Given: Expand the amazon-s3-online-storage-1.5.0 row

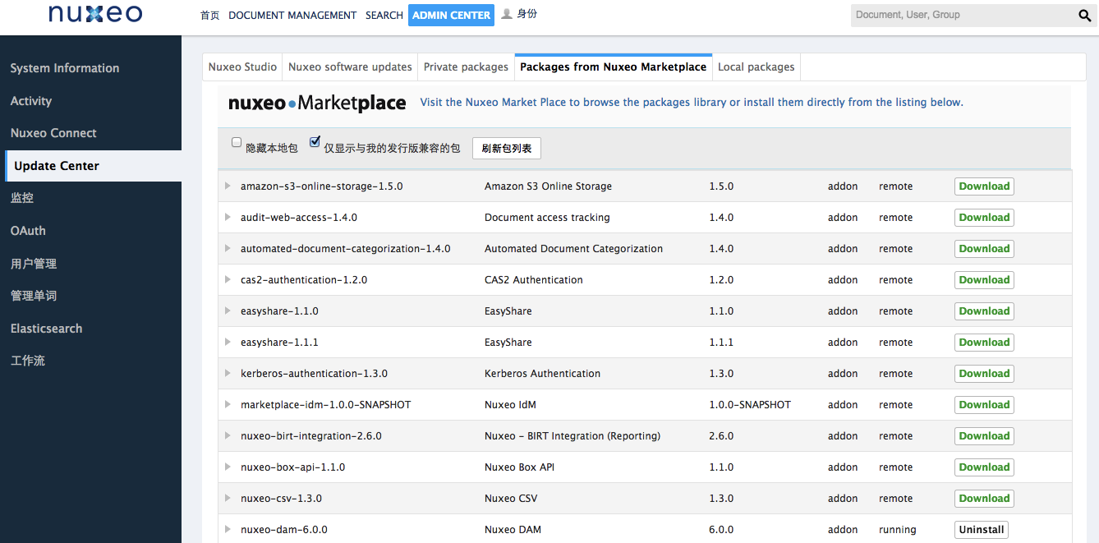Looking at the screenshot, I should point(228,186).
